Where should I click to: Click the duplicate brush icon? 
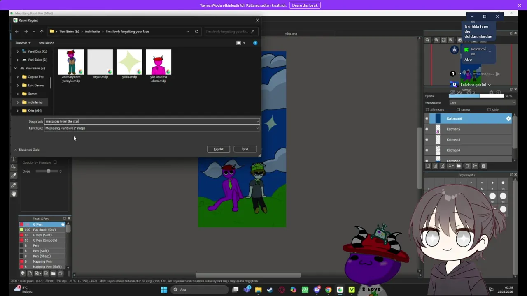(x=60, y=273)
